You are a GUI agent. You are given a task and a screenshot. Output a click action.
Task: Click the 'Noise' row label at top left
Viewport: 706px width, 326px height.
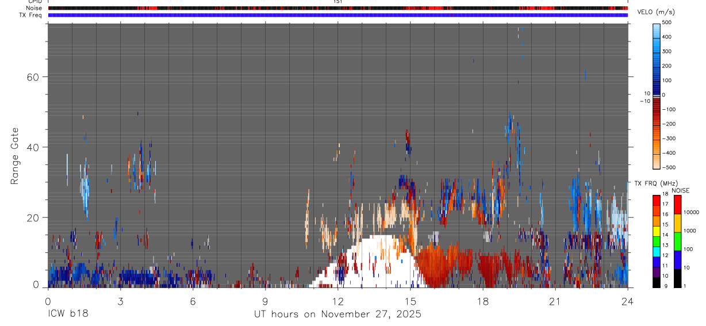pos(34,8)
